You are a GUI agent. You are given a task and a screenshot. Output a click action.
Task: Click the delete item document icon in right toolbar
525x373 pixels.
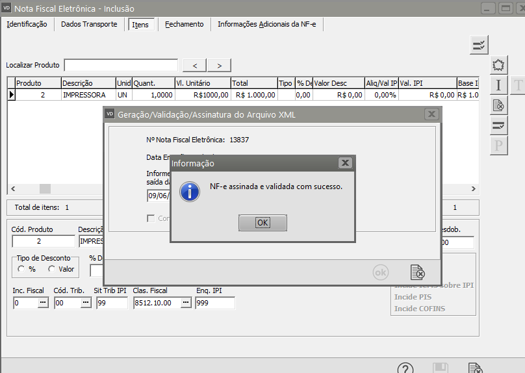[x=498, y=105]
